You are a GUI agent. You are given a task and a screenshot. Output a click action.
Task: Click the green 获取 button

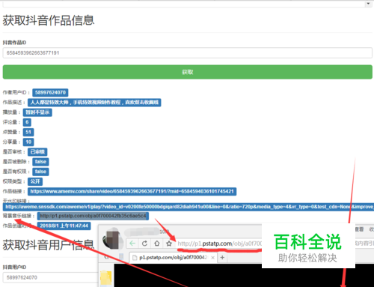point(187,72)
